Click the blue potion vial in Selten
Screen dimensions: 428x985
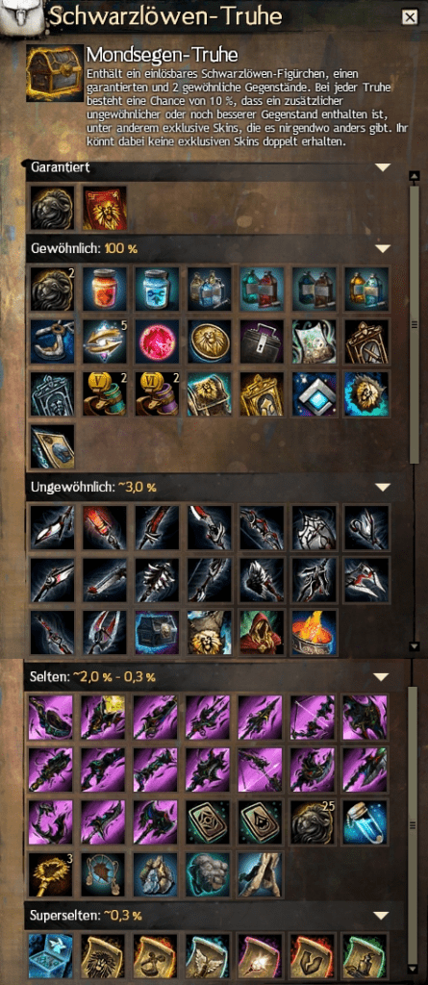(365, 821)
